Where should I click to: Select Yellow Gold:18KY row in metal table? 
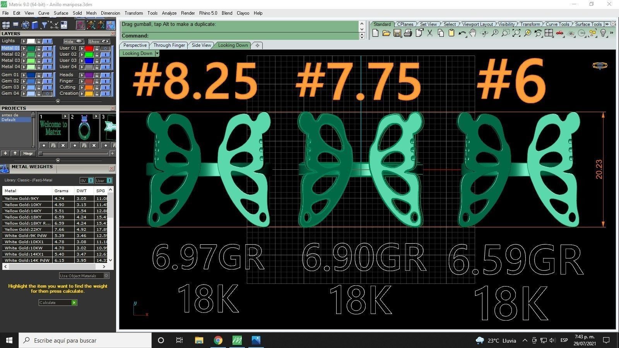pos(55,217)
